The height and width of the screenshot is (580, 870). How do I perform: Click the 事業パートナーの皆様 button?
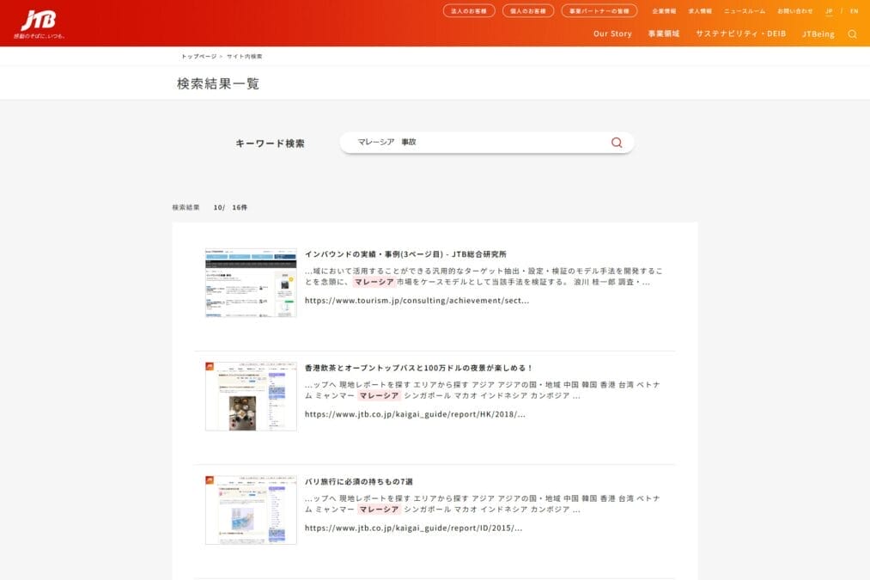pyautogui.click(x=599, y=11)
